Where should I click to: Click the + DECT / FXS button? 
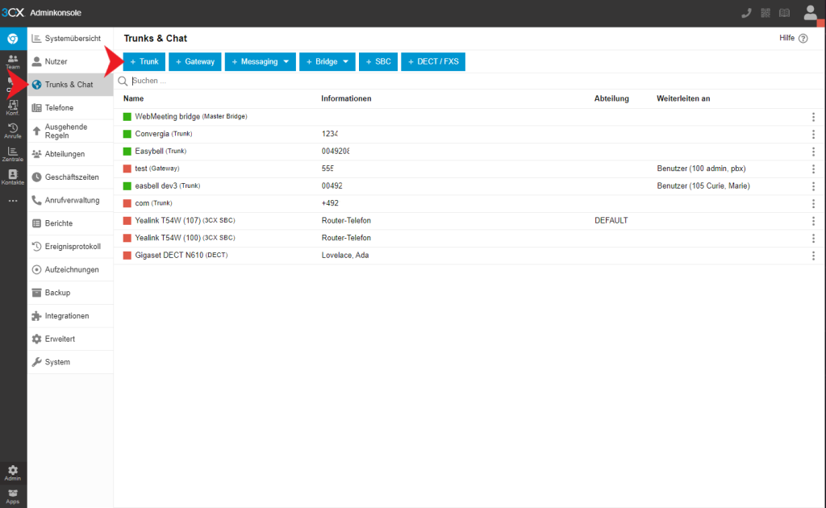[x=433, y=61]
